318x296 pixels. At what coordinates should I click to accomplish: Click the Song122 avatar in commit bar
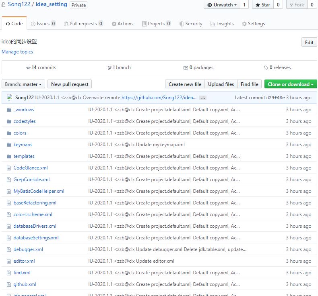point(10,98)
